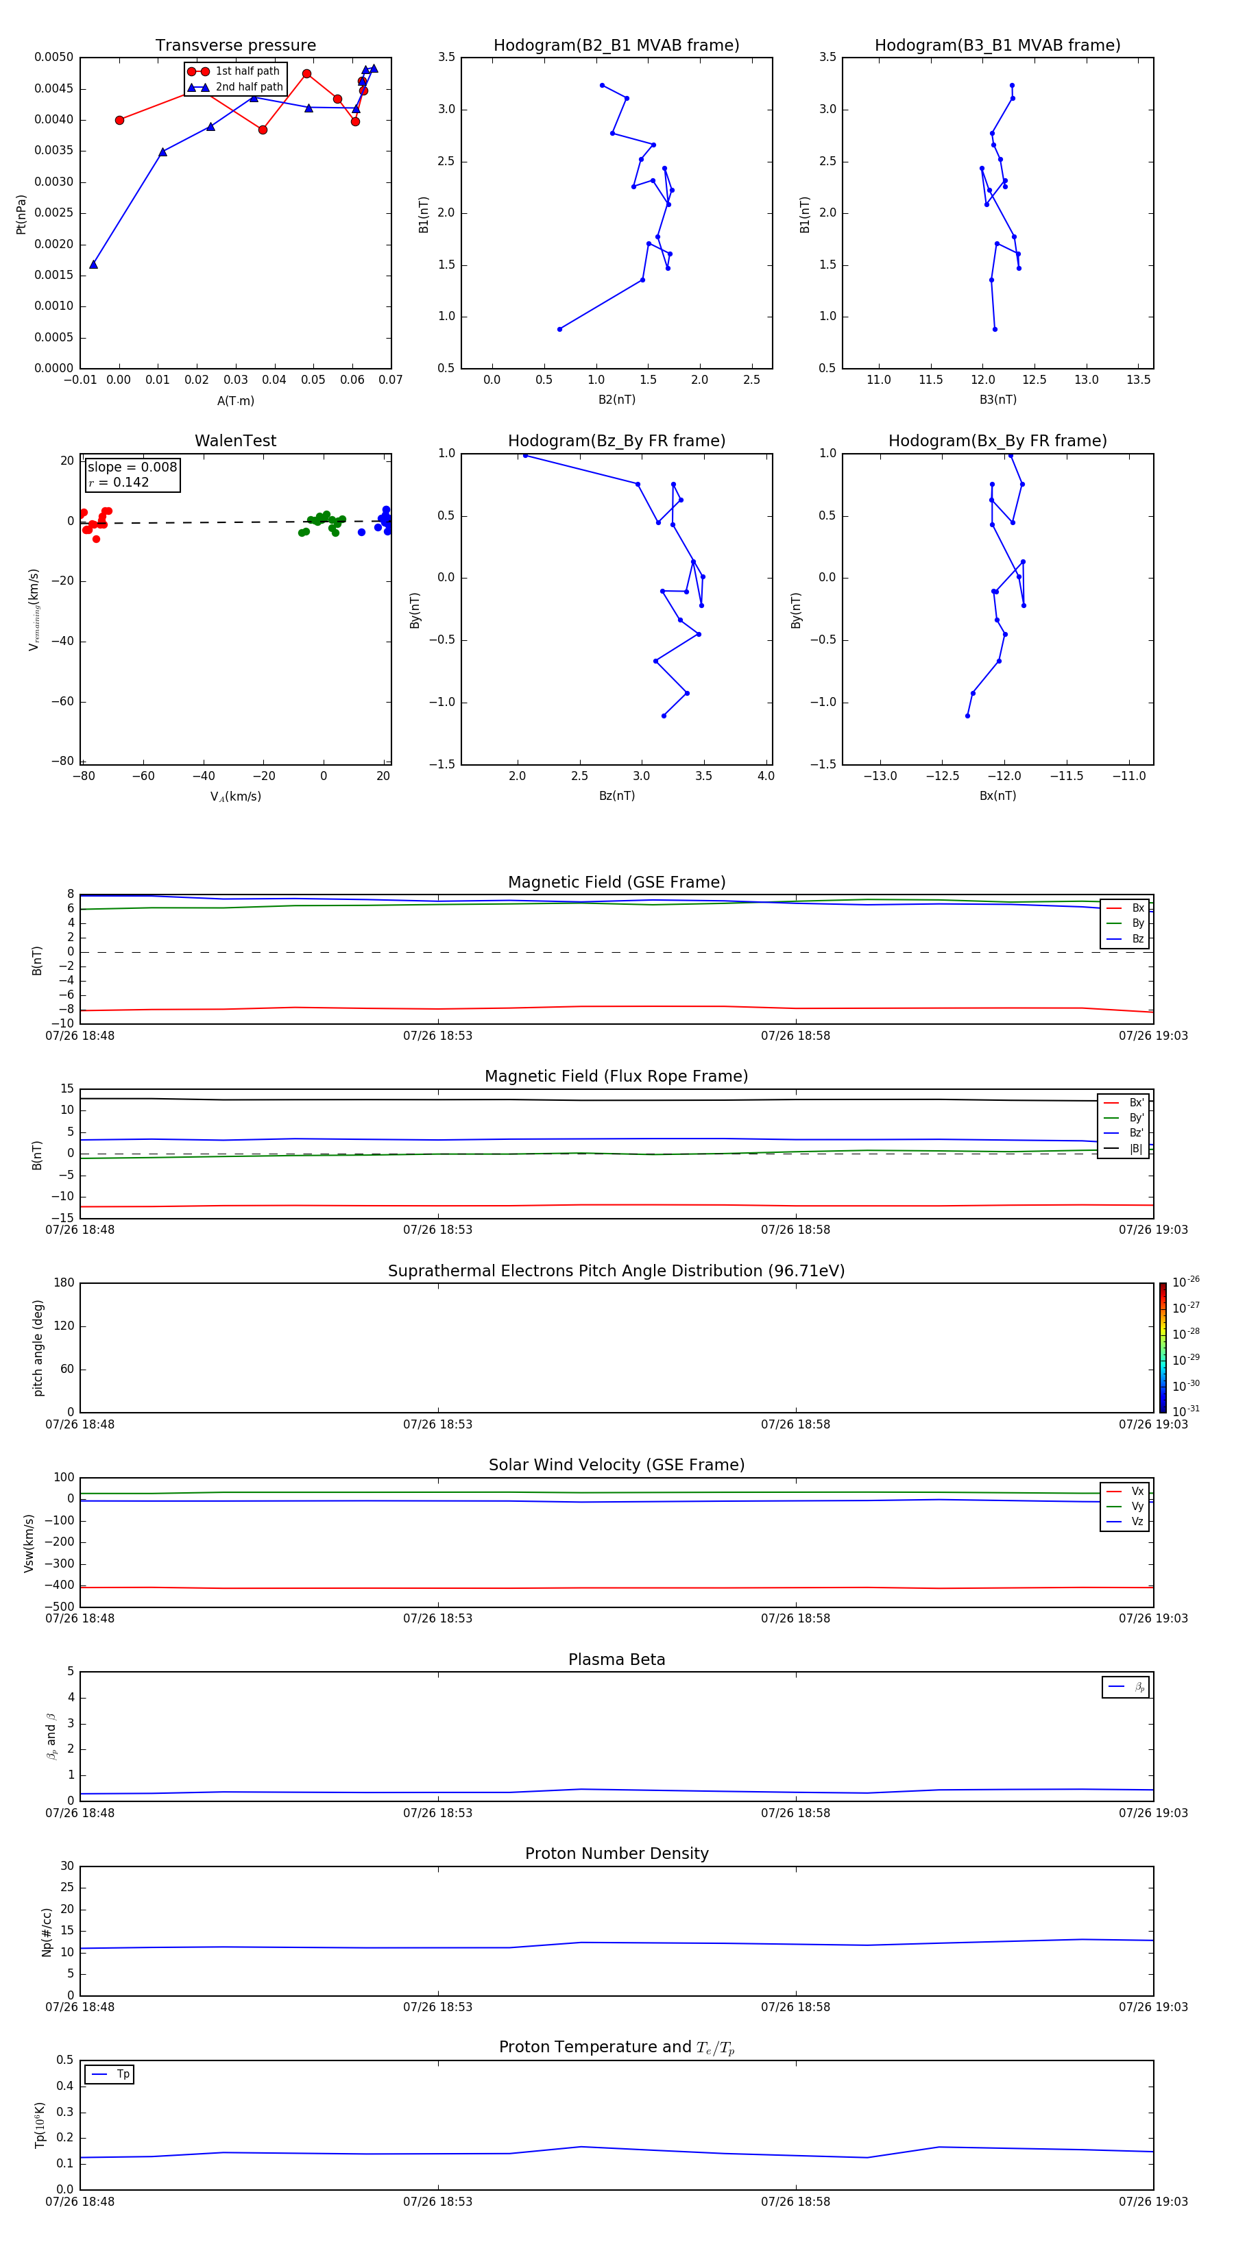Image resolution: width=1234 pixels, height=2262 pixels.
Task: Click "07/26 18:53" tick under Plasma Beta panel
Action: pyautogui.click(x=437, y=1812)
